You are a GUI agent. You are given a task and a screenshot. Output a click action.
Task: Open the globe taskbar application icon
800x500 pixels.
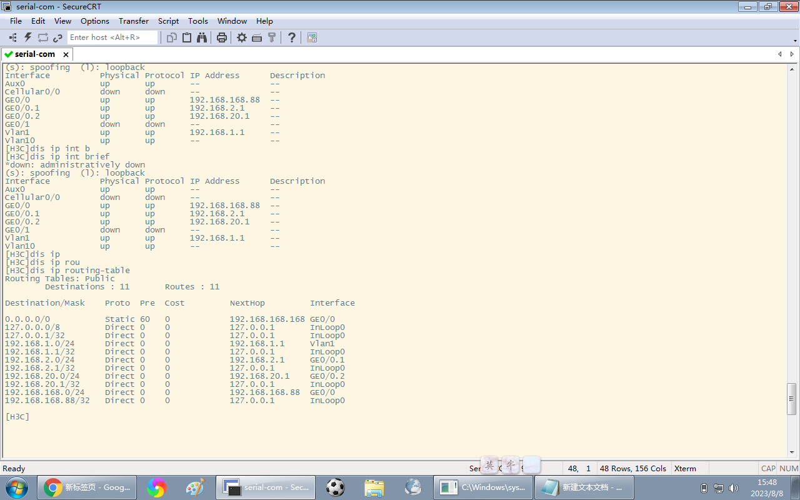coord(413,487)
